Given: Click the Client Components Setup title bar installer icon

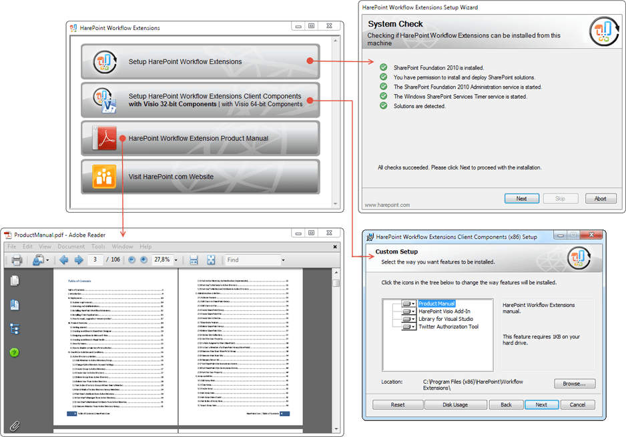Looking at the screenshot, I should click(x=370, y=237).
